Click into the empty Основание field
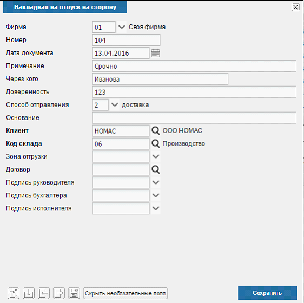 [194, 118]
